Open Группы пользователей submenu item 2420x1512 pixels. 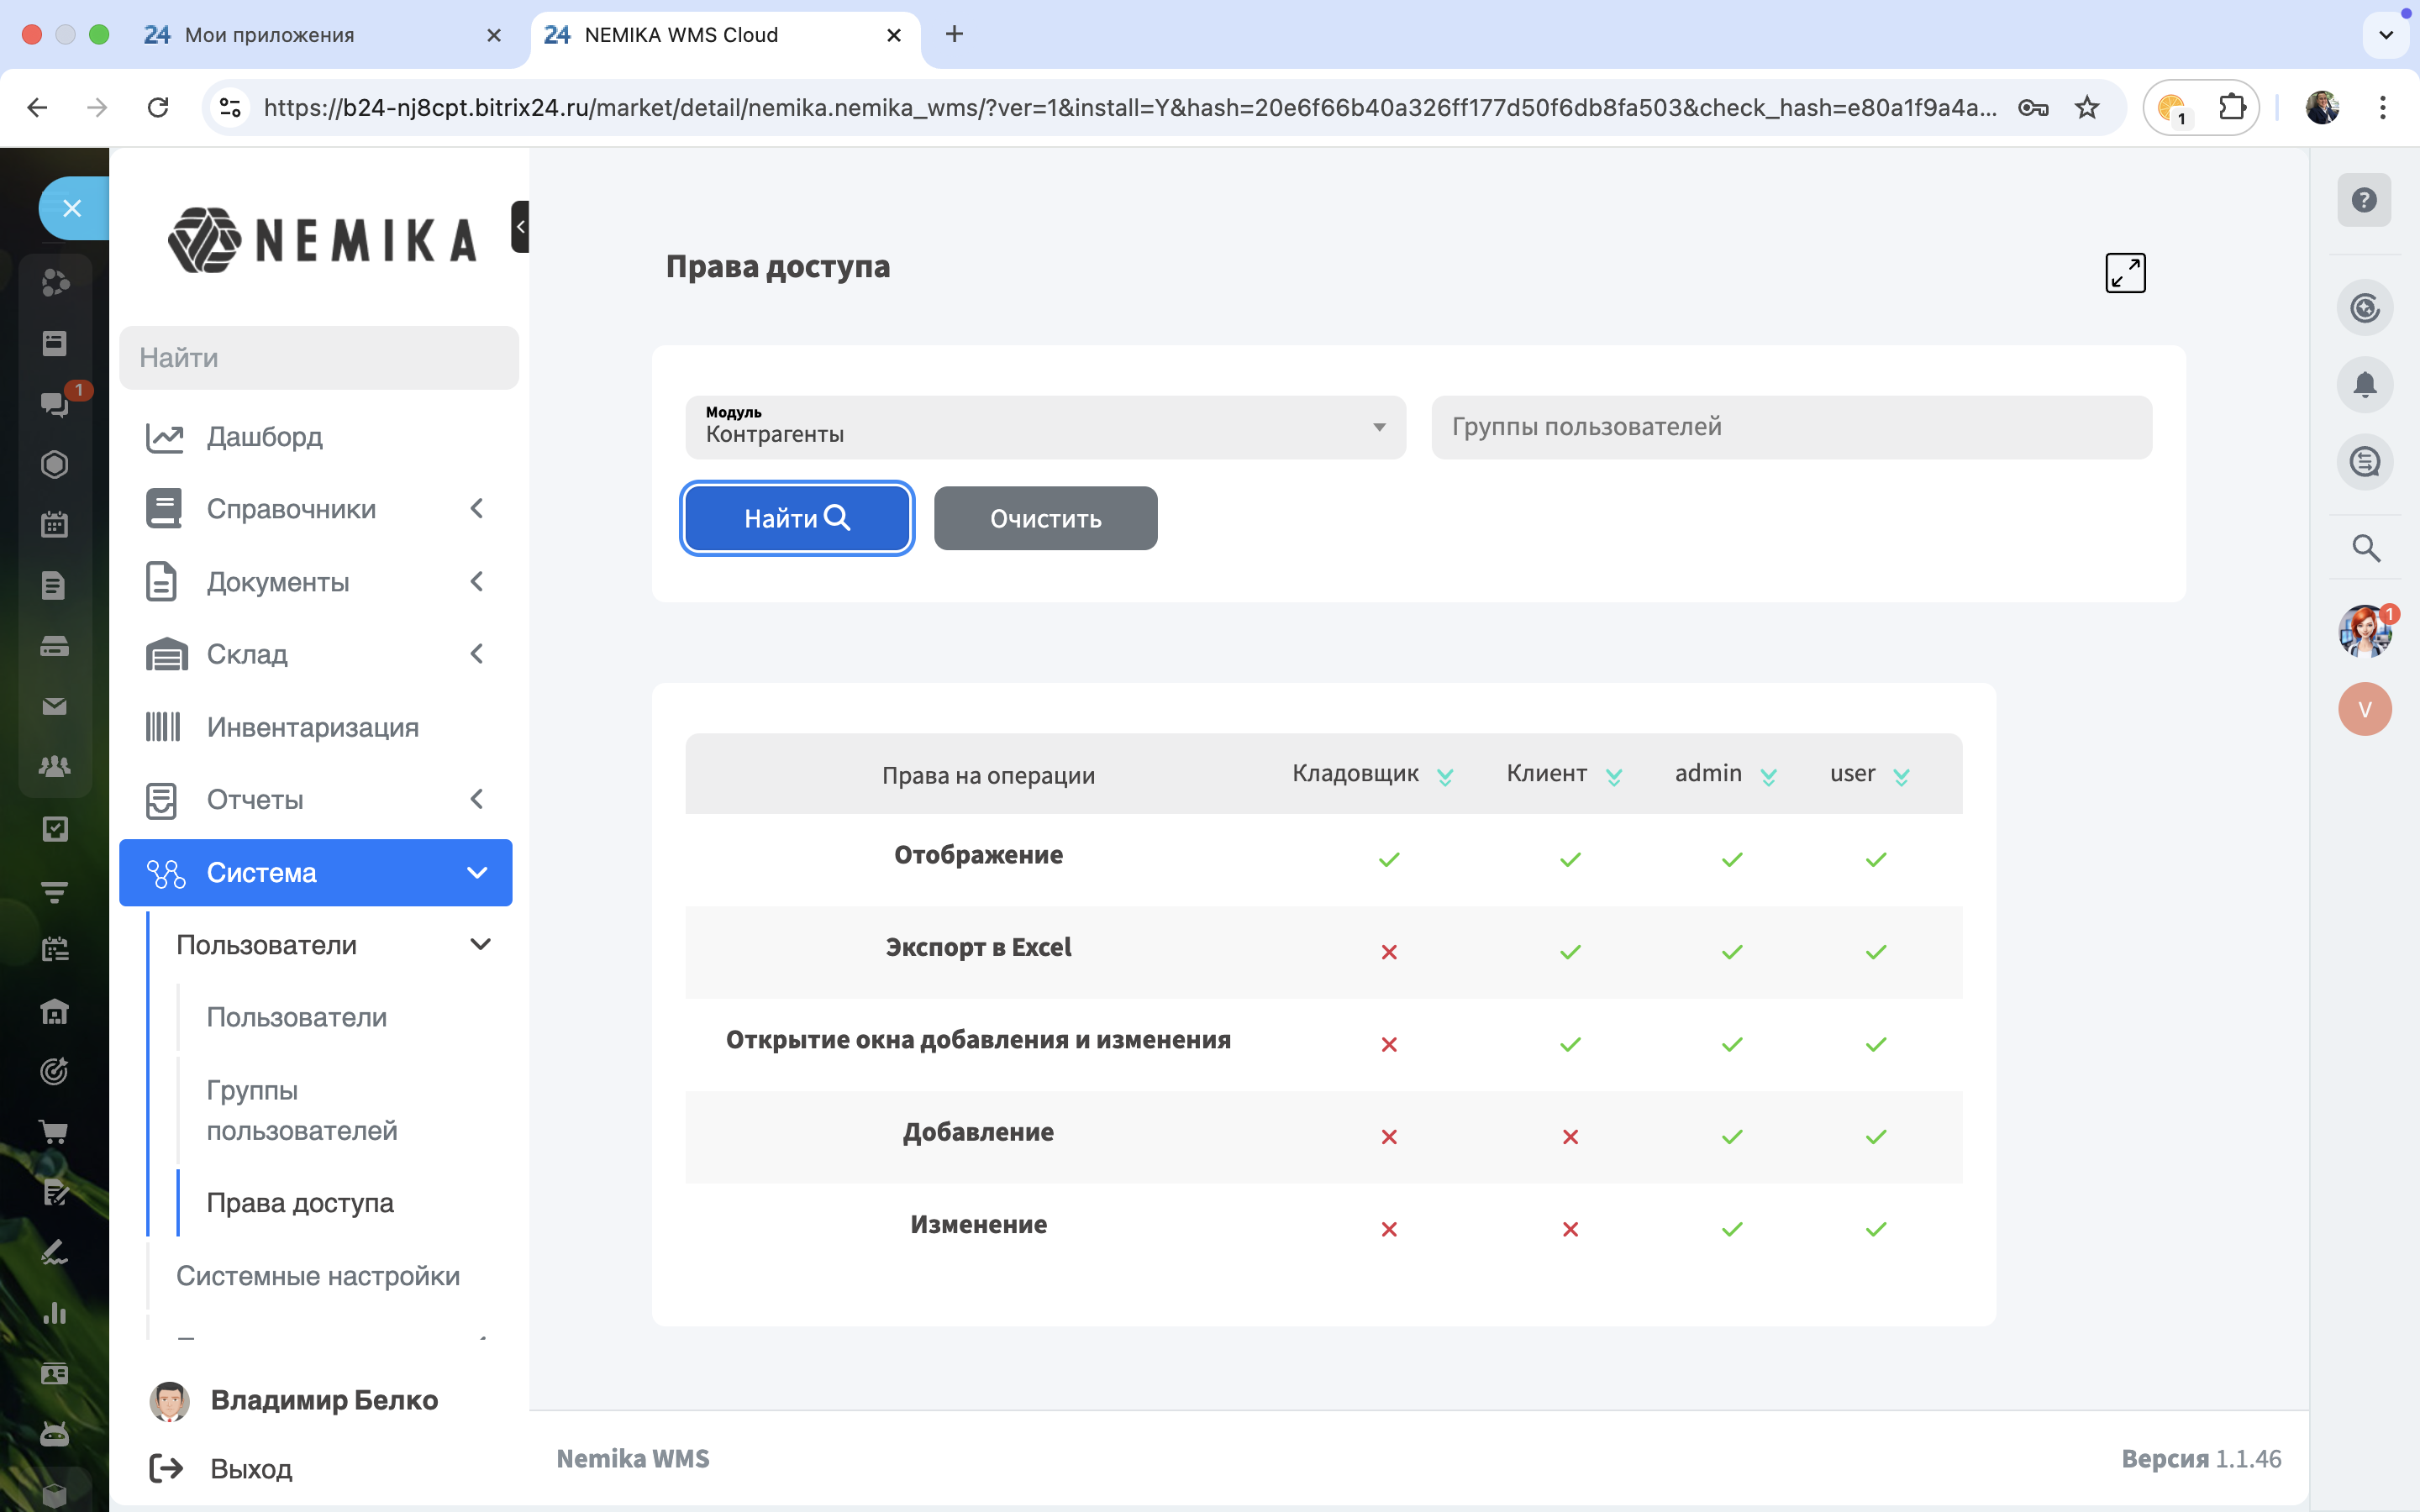(301, 1110)
